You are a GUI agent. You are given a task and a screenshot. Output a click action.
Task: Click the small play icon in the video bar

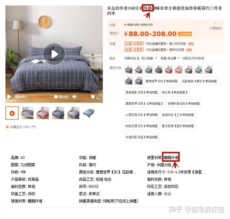click(9, 97)
